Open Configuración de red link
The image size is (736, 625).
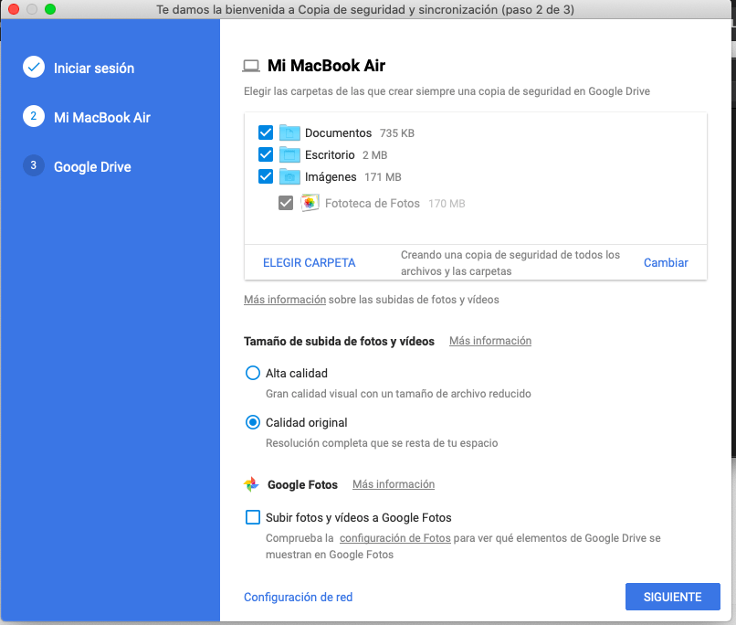pos(298,597)
